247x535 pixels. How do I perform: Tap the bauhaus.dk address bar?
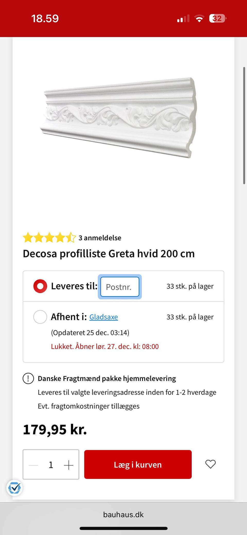coord(123,514)
